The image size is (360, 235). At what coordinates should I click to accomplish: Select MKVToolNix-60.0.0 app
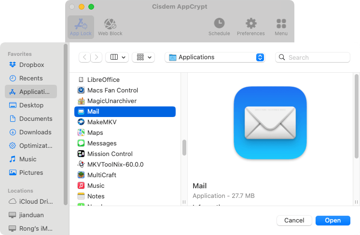[x=125, y=165]
